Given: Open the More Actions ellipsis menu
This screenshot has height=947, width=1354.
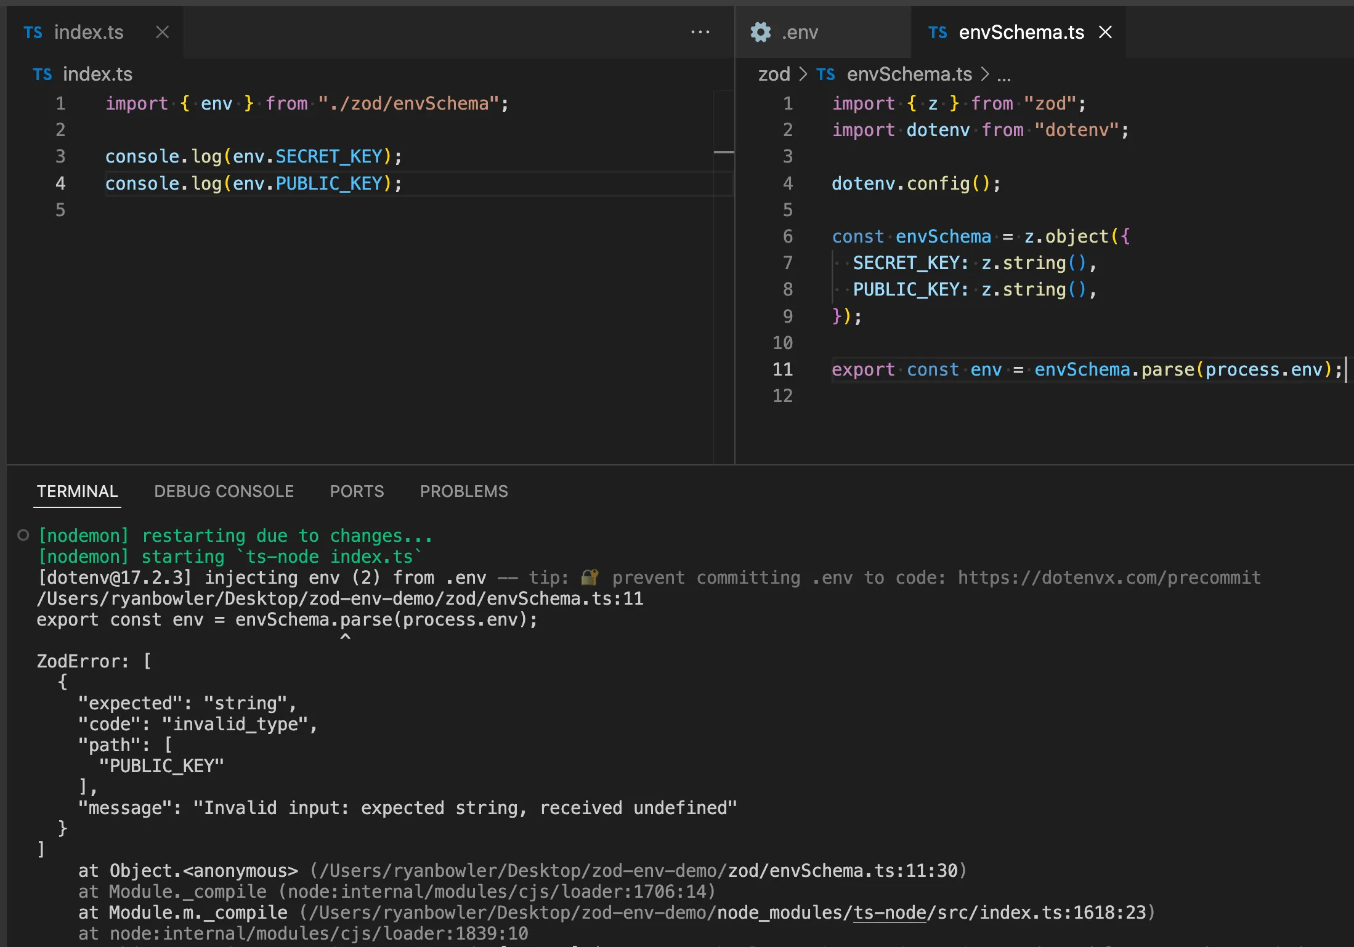Looking at the screenshot, I should click(700, 32).
